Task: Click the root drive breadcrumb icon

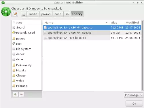Action: click(x=24, y=14)
